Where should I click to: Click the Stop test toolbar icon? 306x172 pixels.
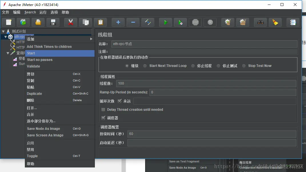coord(195,22)
